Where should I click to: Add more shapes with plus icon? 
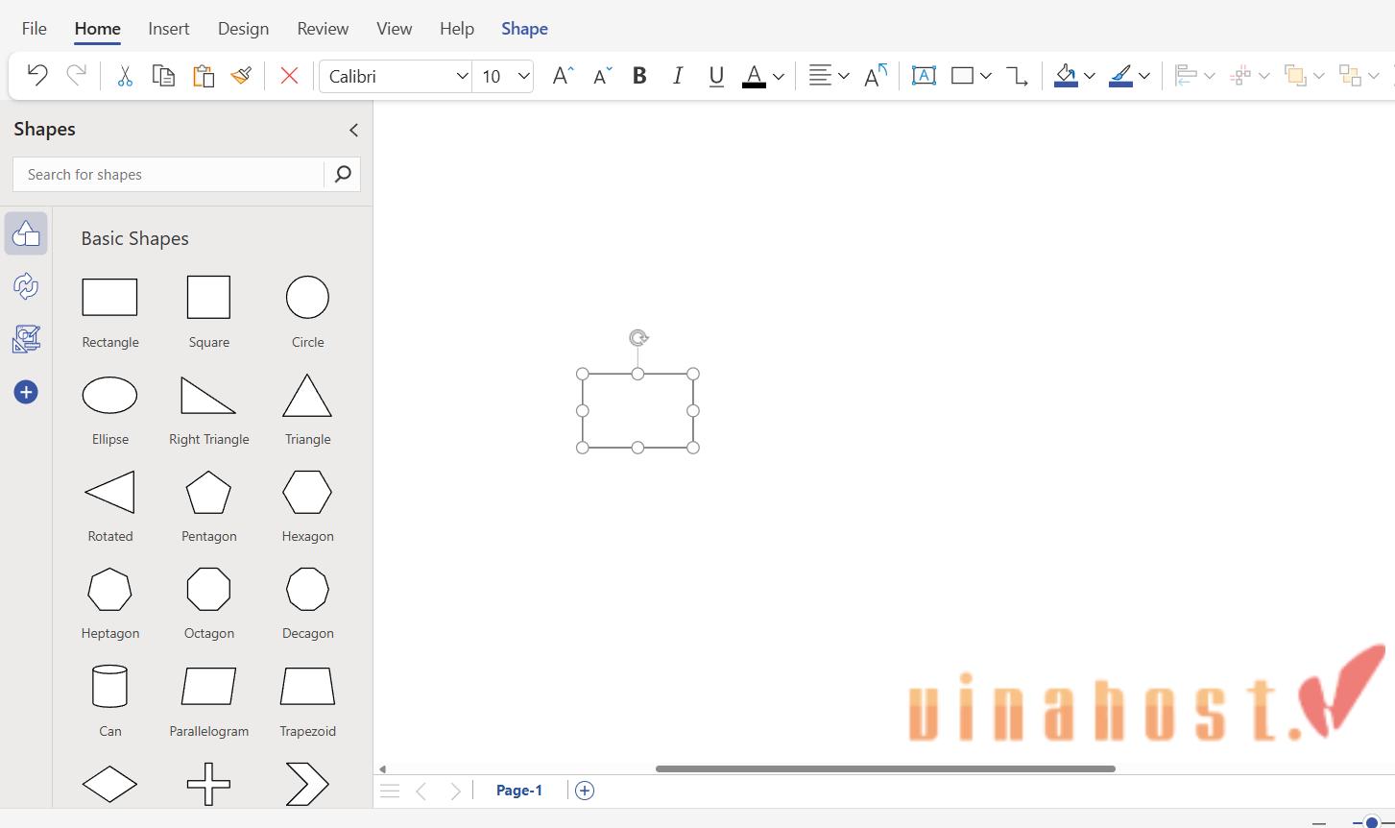(26, 392)
